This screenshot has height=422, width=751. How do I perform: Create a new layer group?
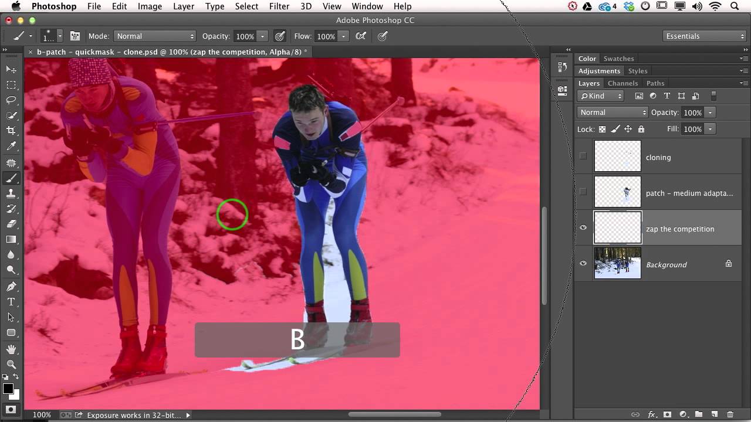[699, 414]
